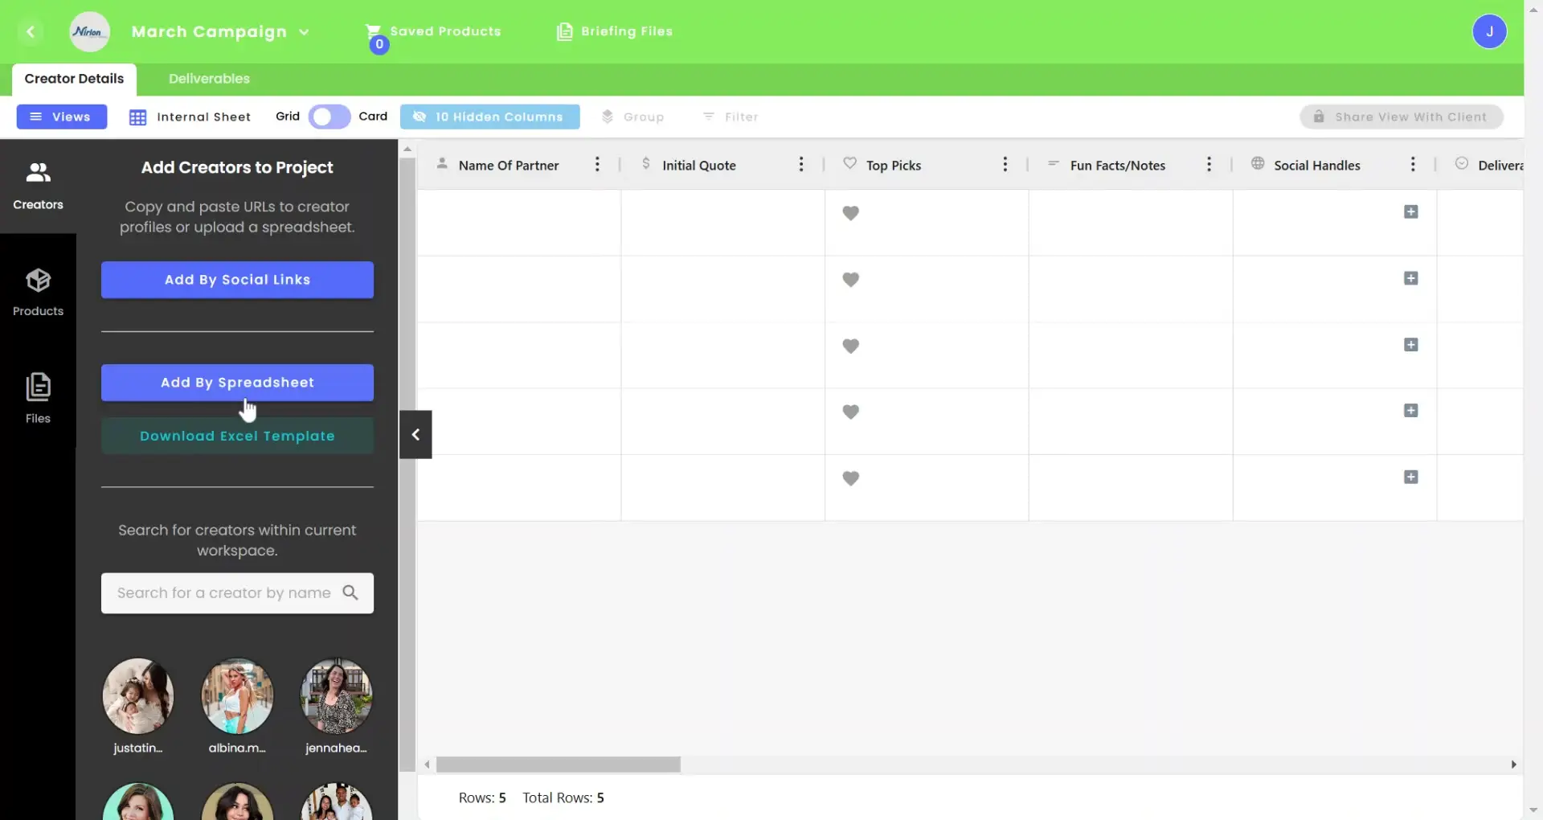Select the Products icon in the sidebar
The image size is (1543, 820).
pos(38,291)
